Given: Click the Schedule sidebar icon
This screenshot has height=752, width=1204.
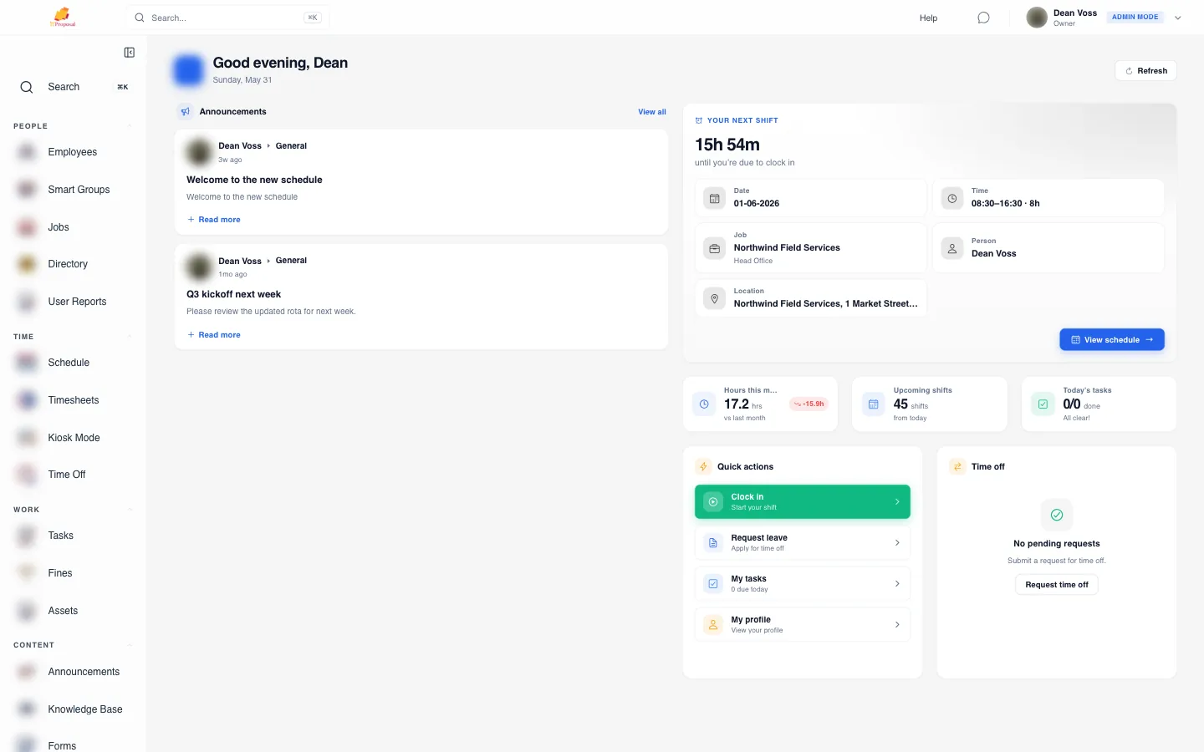Looking at the screenshot, I should pyautogui.click(x=27, y=363).
